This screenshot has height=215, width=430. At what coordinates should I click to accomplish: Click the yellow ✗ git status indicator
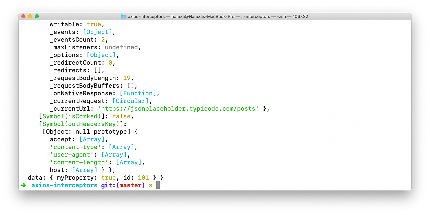150,185
